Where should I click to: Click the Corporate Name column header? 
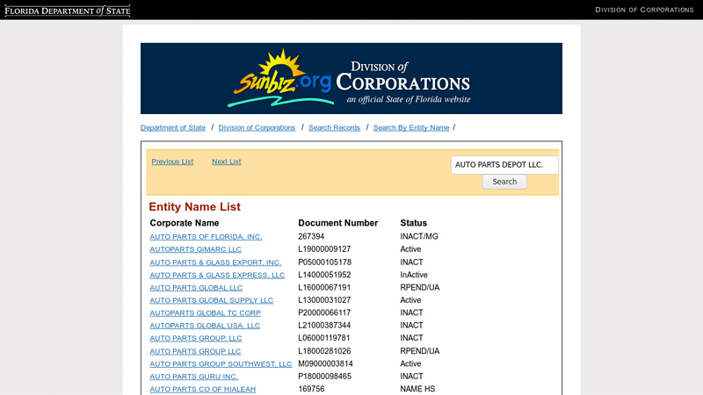pos(185,223)
